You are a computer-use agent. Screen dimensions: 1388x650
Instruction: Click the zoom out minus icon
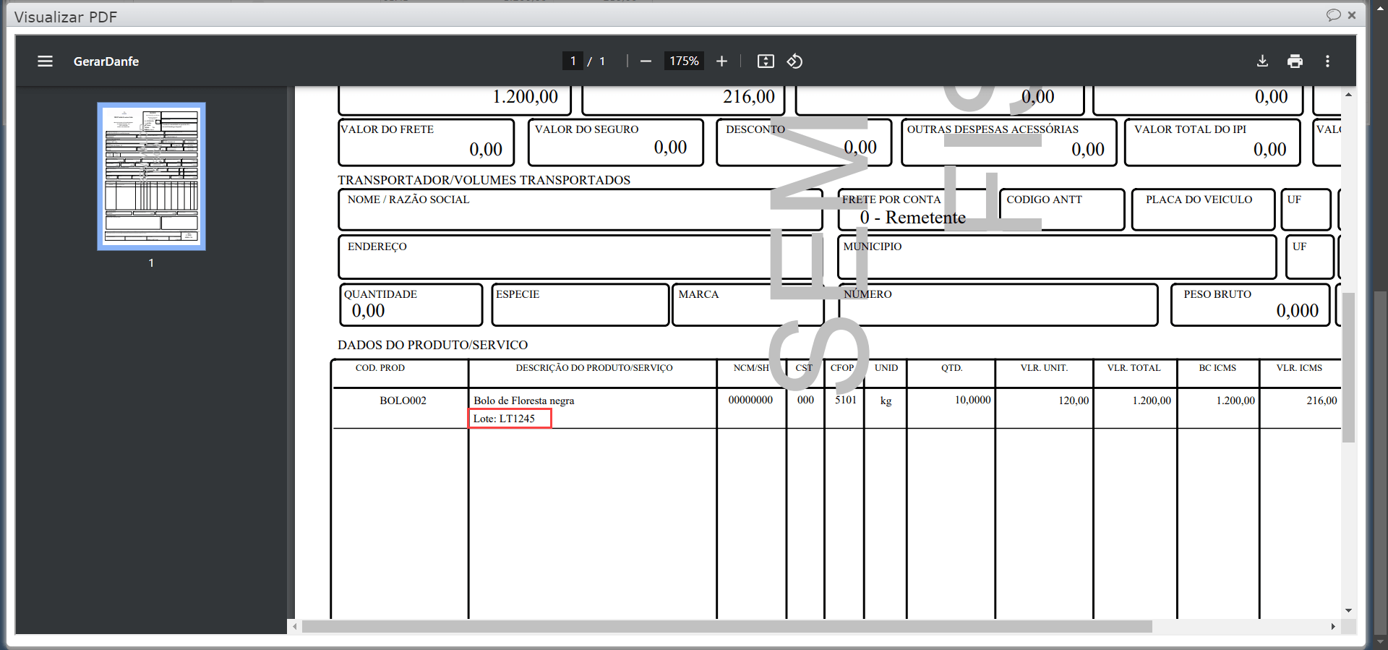pos(646,61)
